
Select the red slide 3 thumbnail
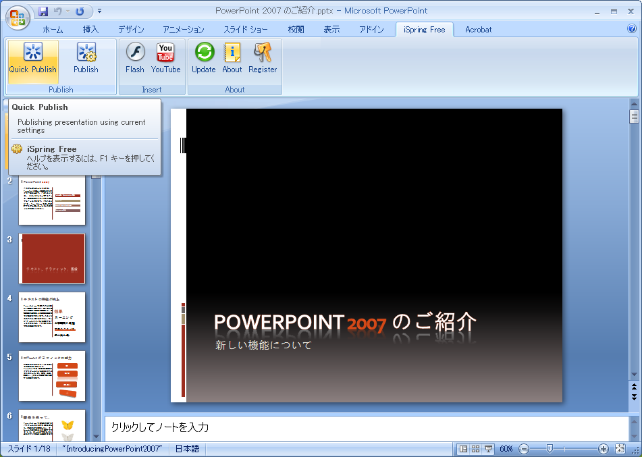tap(52, 259)
